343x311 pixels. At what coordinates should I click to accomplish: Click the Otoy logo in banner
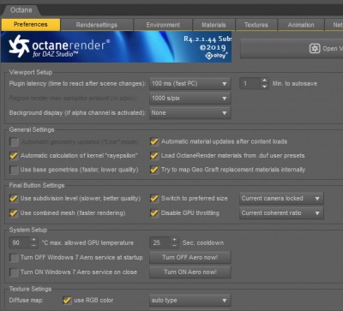coord(216,56)
